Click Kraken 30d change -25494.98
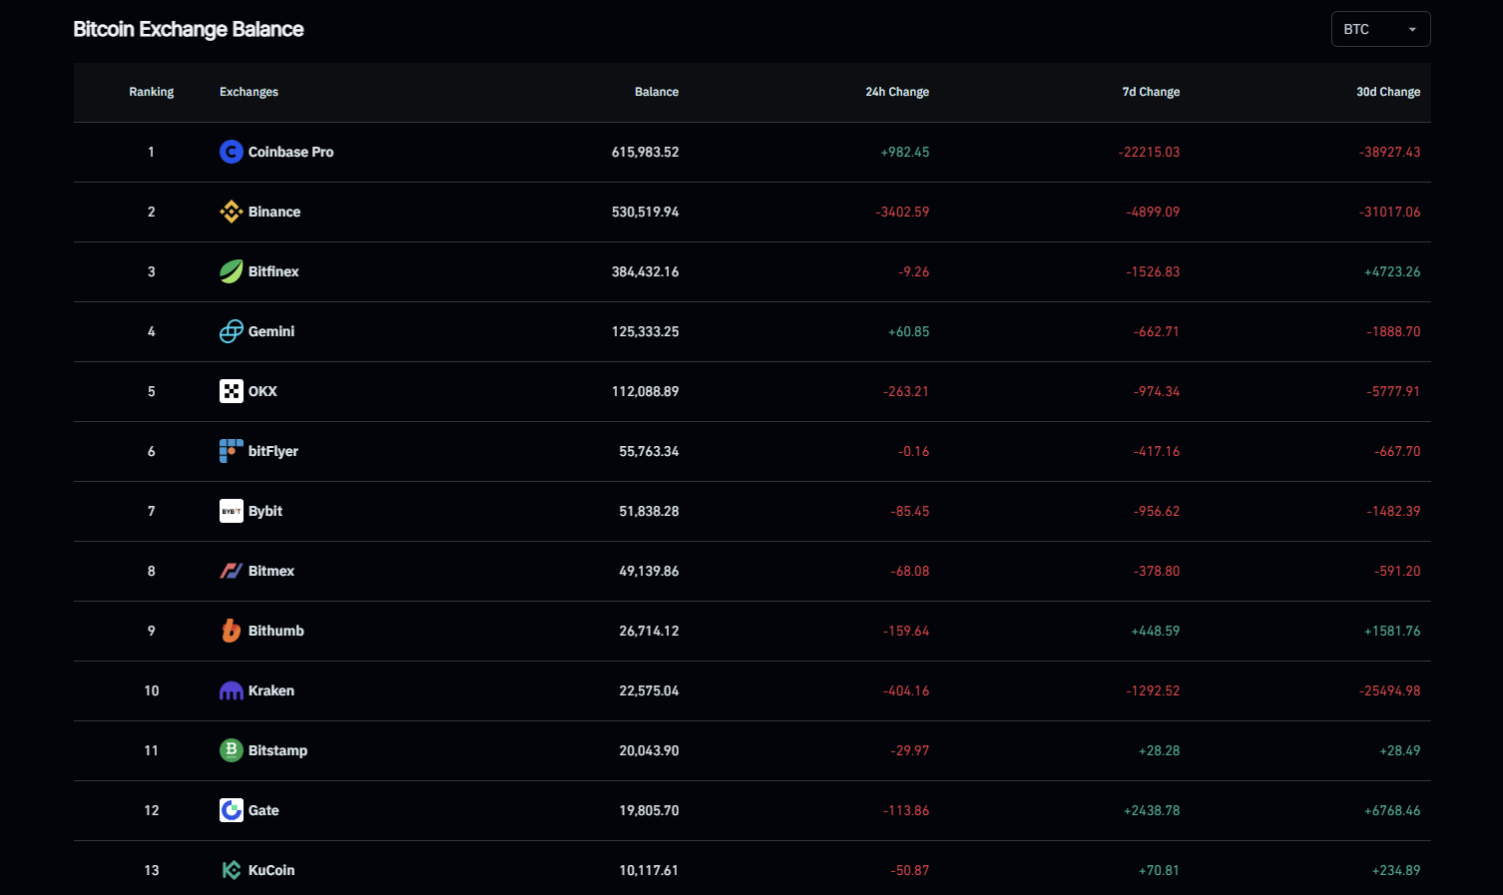Screen dimensions: 1503x895 pos(1389,690)
